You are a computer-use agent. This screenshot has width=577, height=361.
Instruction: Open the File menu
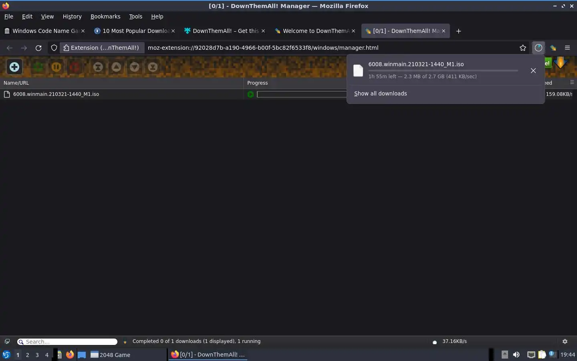tap(9, 16)
